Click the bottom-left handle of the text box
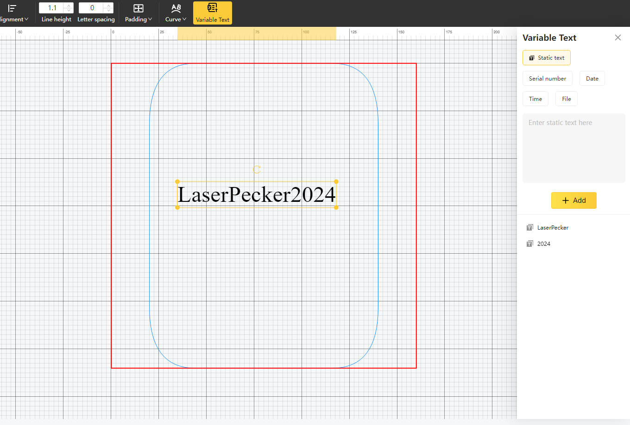Screen dimensions: 630x425 coord(177,207)
